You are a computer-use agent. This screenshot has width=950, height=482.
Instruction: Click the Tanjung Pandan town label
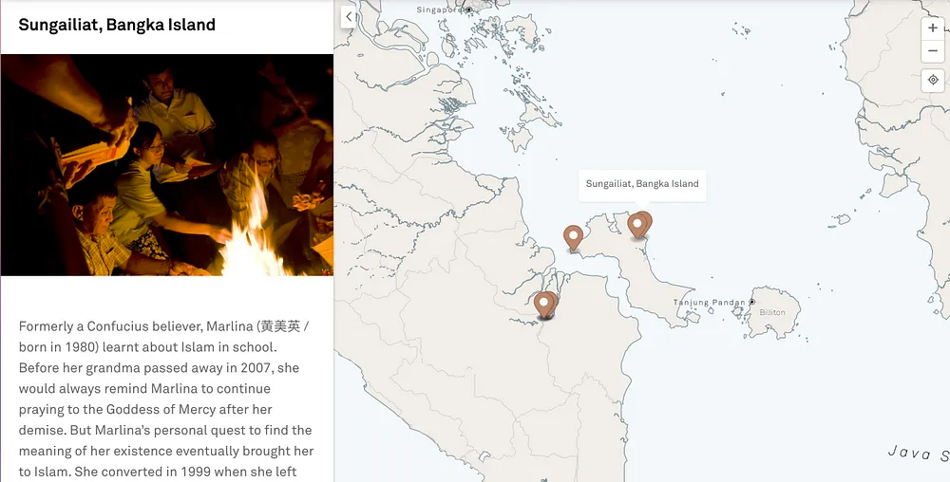pos(710,302)
